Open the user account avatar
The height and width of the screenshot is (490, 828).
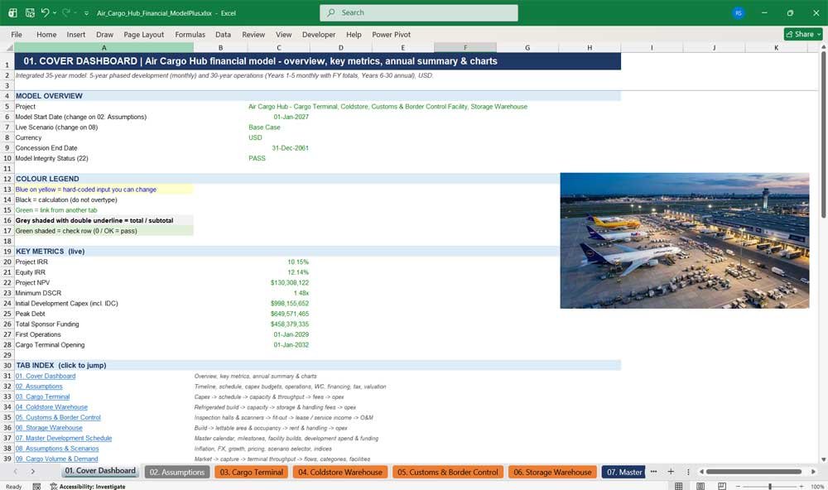pos(739,12)
